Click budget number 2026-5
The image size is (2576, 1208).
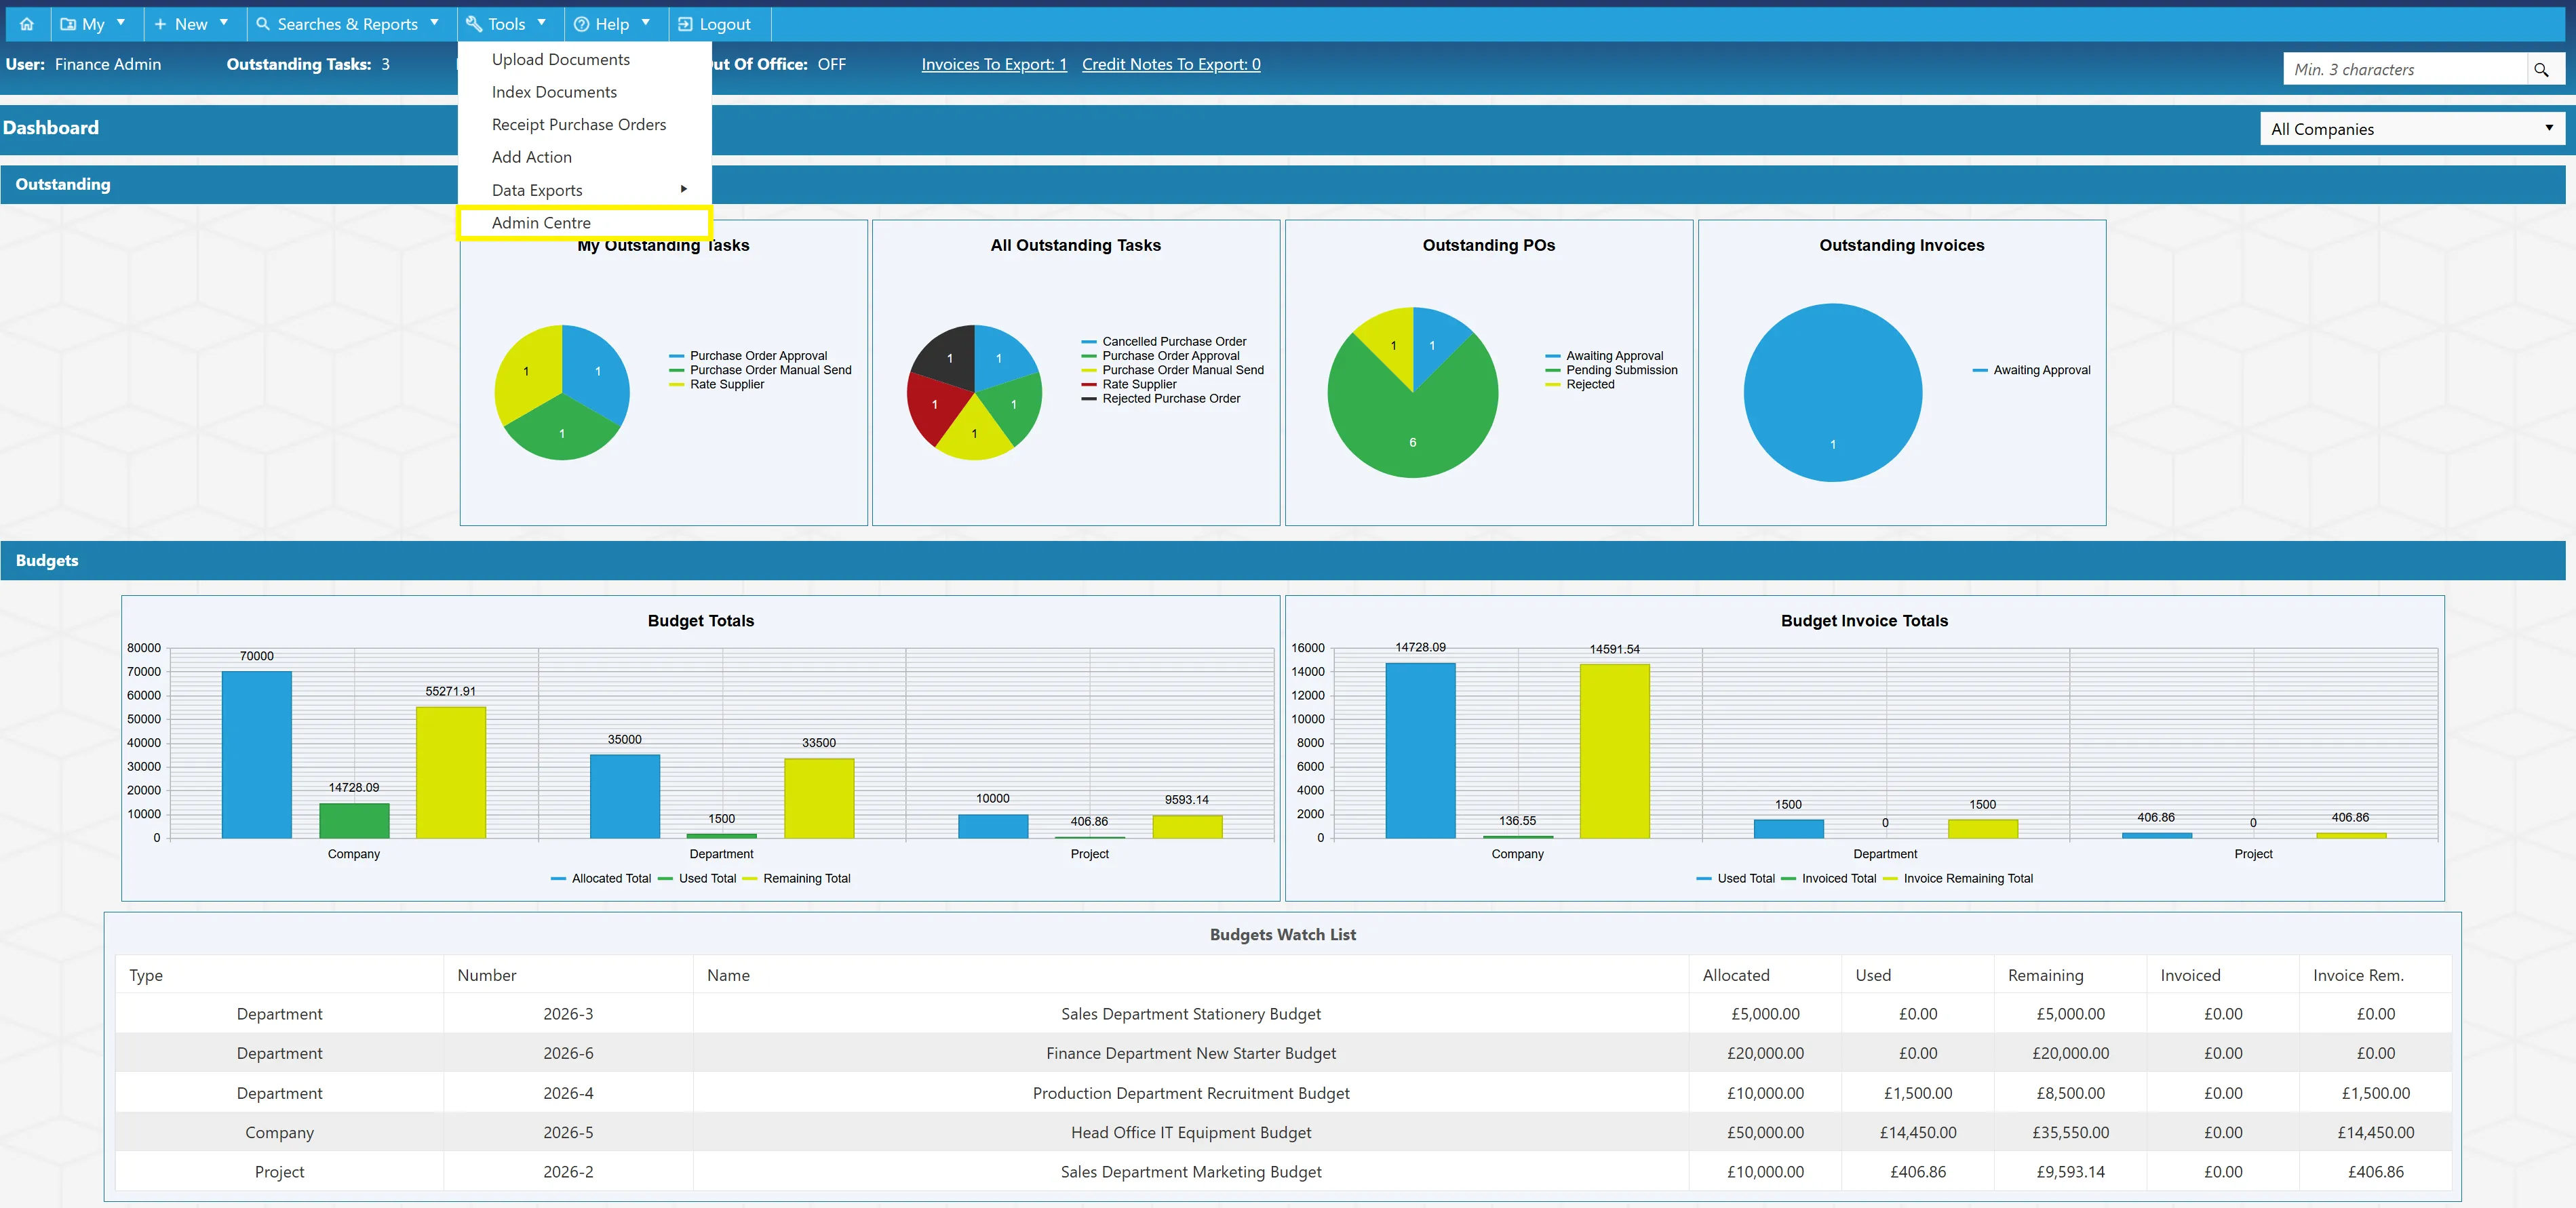[x=568, y=1133]
